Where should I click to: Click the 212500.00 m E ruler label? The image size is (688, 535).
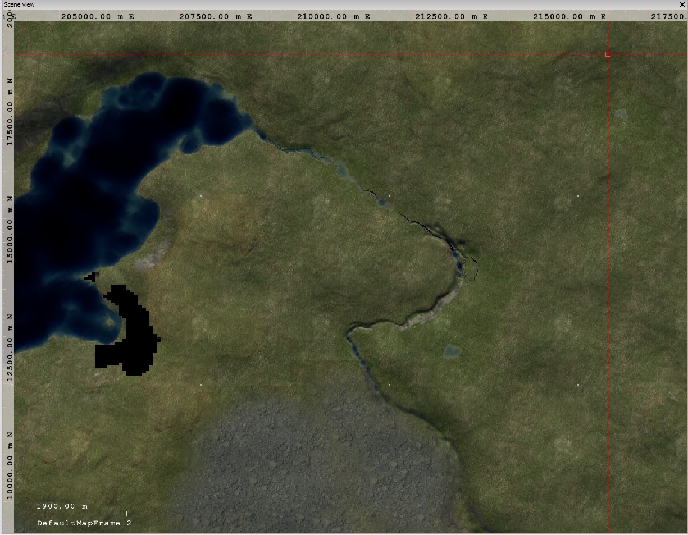click(451, 16)
